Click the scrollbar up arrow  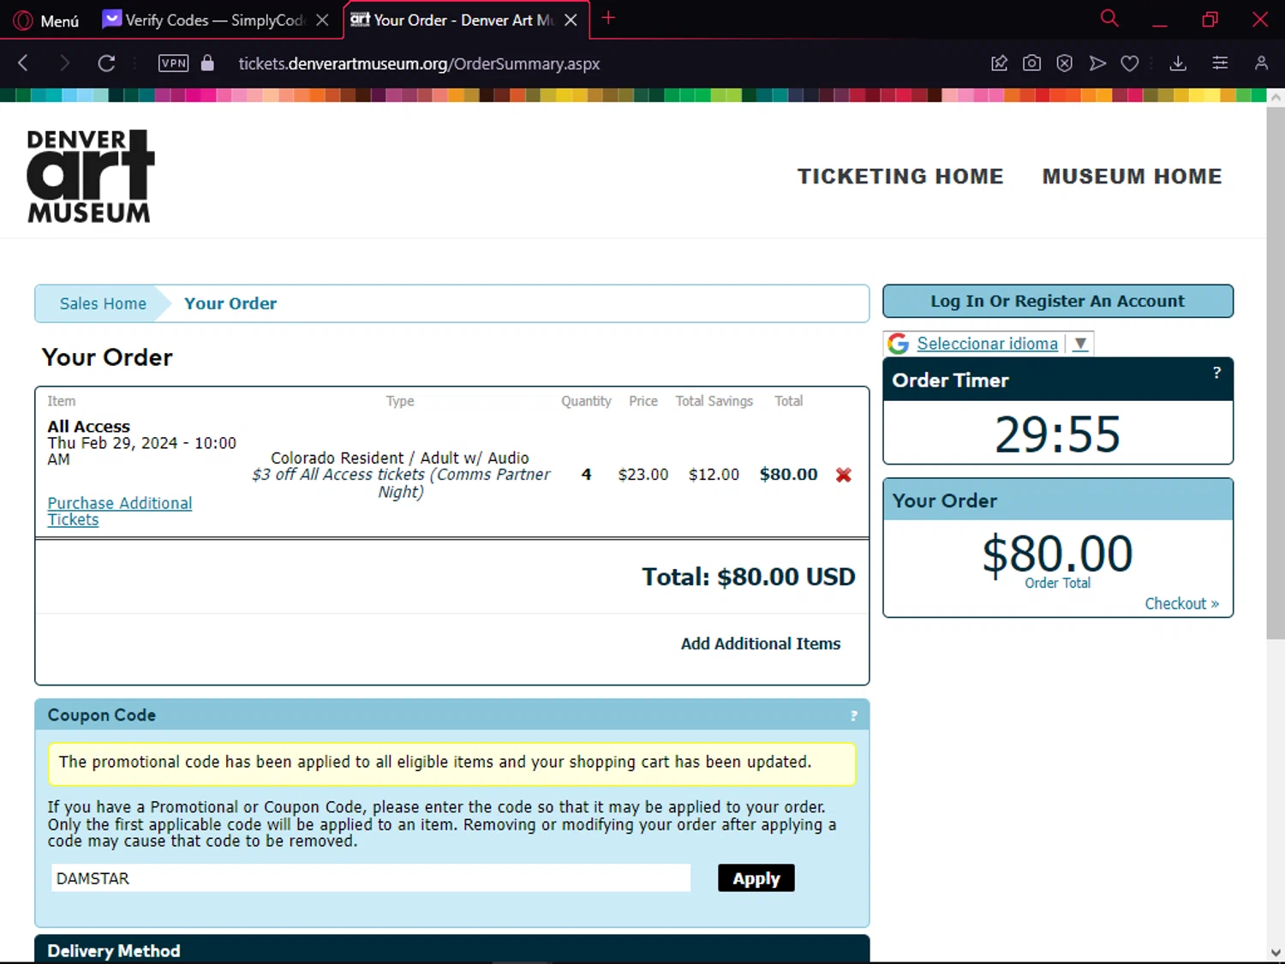[1276, 97]
